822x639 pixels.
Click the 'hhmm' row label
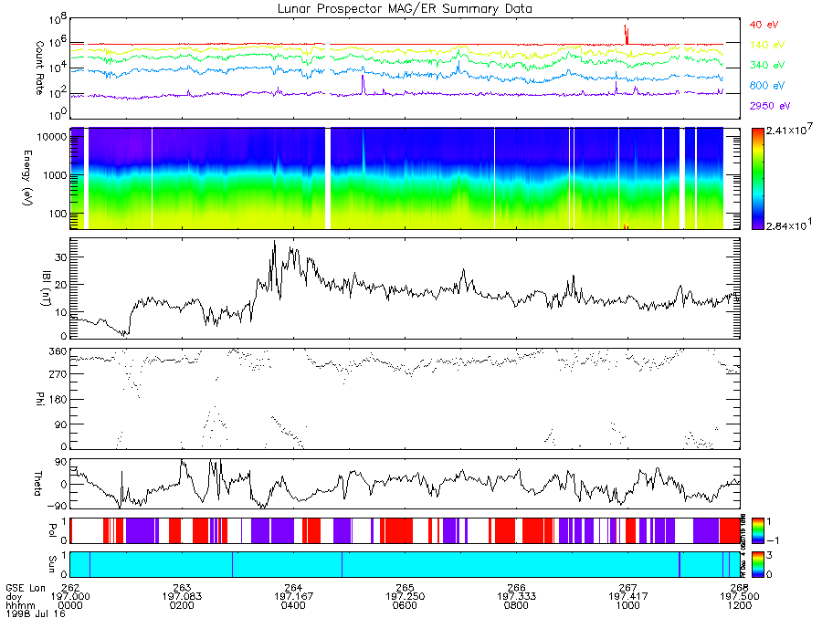20,605
